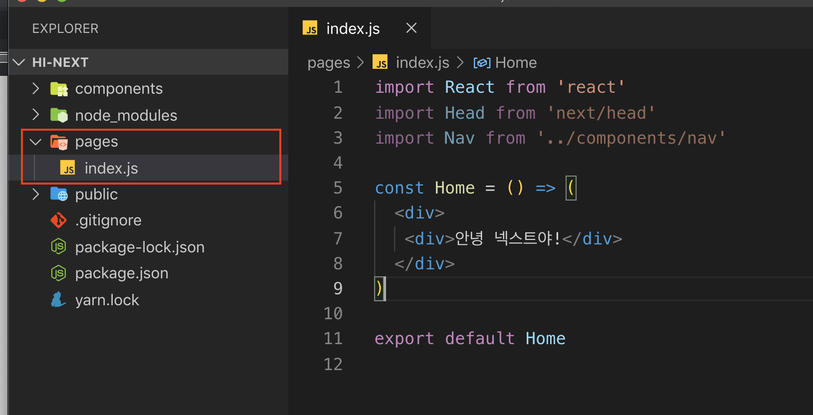Collapse the HI-NEXT project root
The height and width of the screenshot is (415, 813).
pyautogui.click(x=19, y=62)
